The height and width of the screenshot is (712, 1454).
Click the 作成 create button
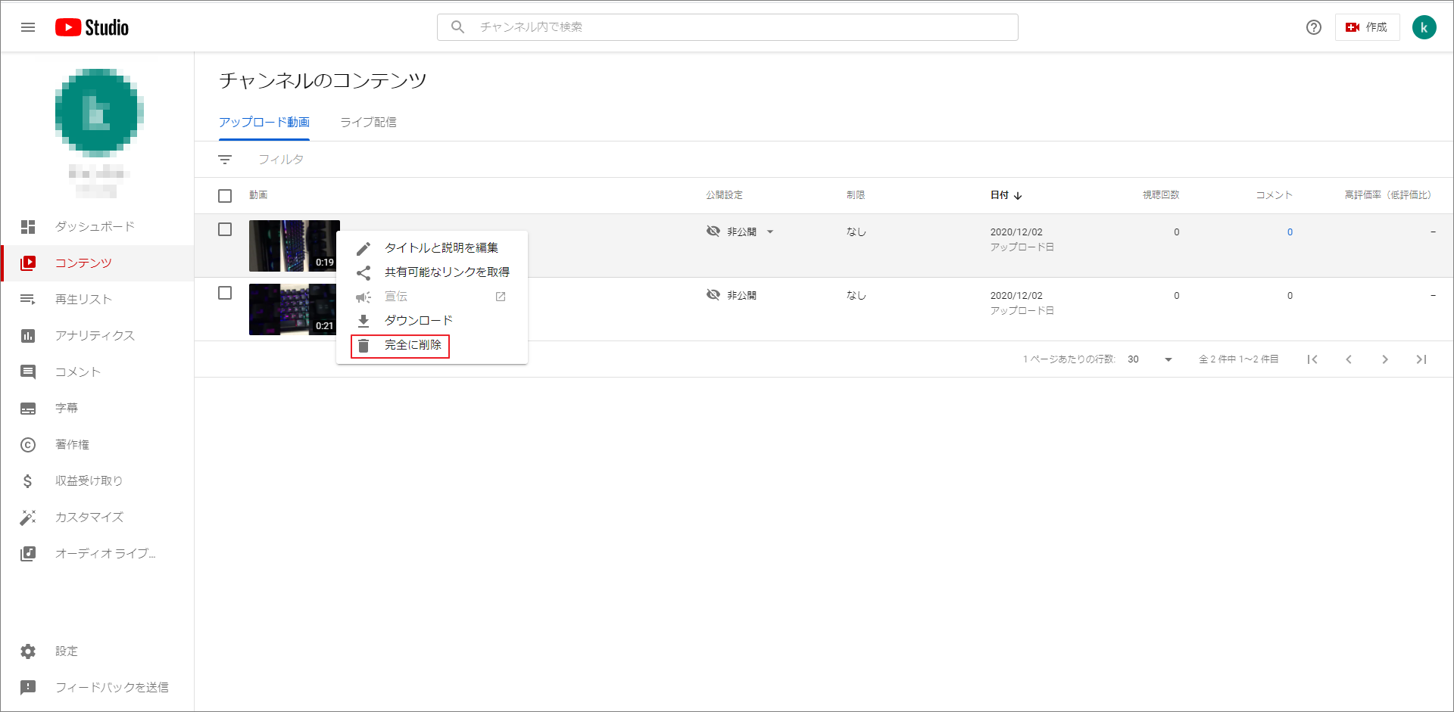[x=1367, y=27]
